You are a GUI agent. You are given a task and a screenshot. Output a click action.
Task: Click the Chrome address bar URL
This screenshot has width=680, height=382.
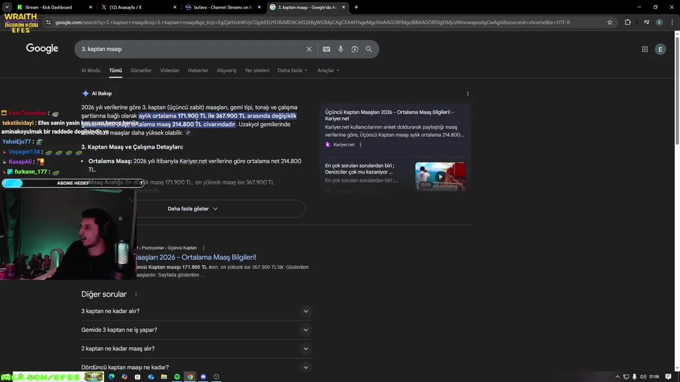coord(312,22)
